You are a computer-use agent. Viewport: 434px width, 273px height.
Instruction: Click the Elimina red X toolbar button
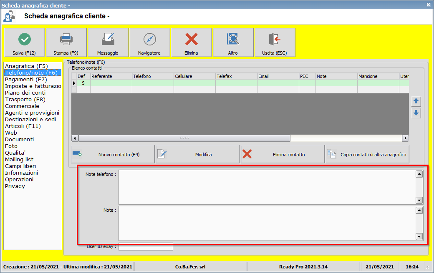(192, 43)
